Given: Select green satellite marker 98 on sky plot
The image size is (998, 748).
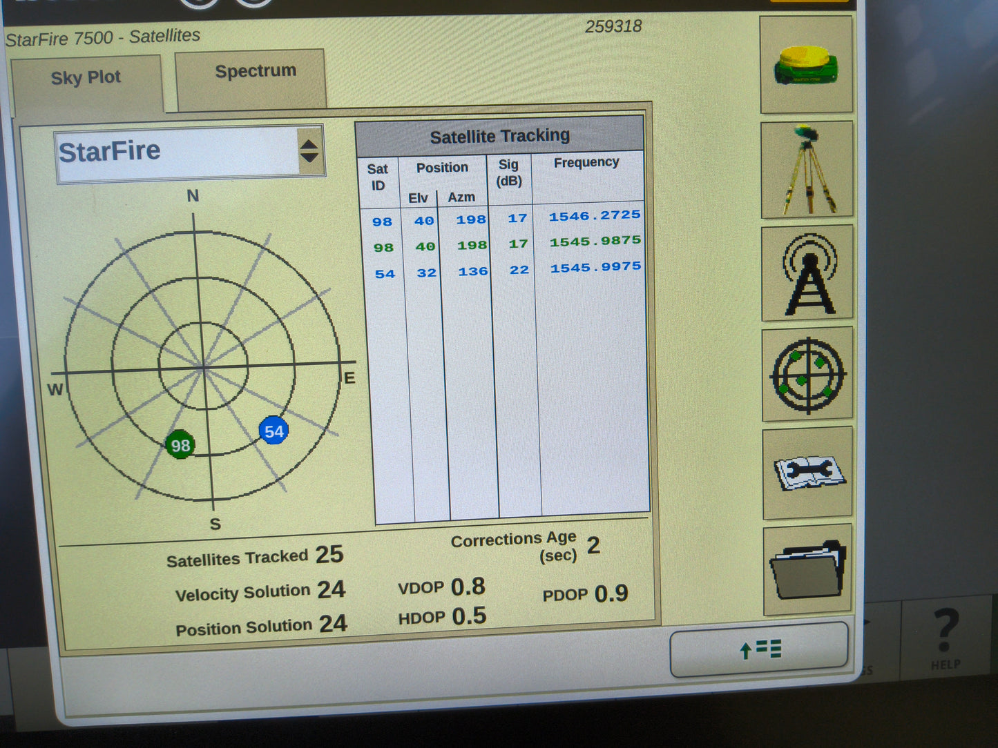Looking at the screenshot, I should tap(181, 445).
